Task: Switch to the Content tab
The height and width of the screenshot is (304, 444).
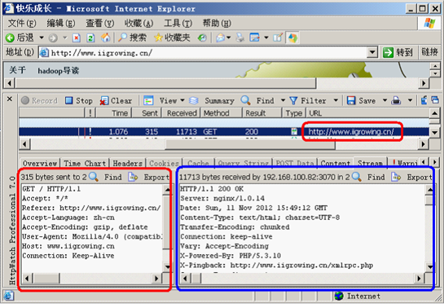Action: point(336,163)
